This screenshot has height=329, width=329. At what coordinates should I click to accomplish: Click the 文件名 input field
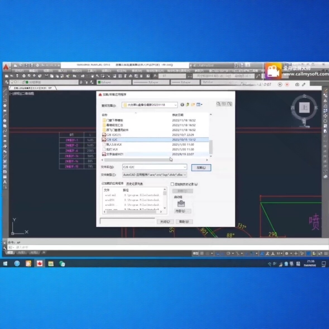pyautogui.click(x=153, y=167)
